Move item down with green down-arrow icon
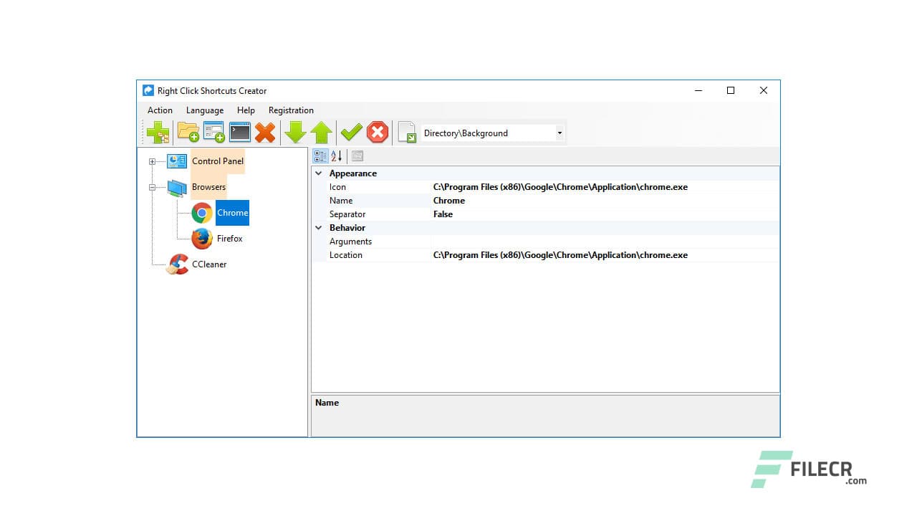Viewport: 917px width, 516px height. click(295, 132)
